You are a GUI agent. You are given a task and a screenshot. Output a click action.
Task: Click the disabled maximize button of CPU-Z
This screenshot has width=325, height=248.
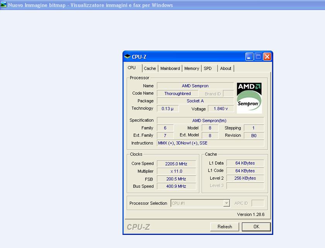(258, 56)
